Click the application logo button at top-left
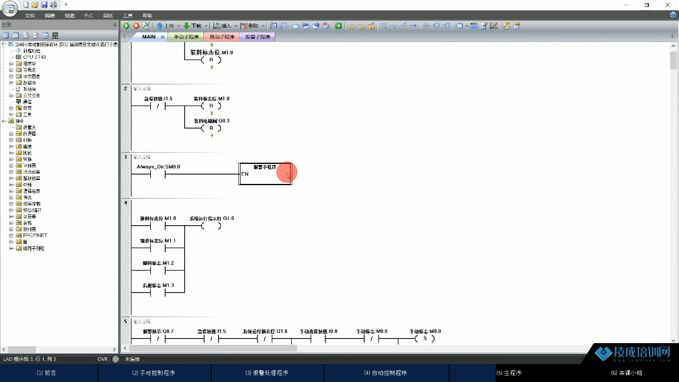 tap(9, 8)
